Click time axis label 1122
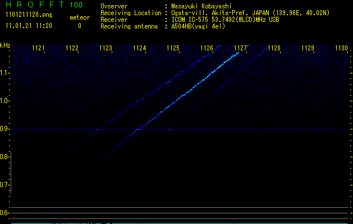This screenshot has width=353, height=224. (x=72, y=48)
